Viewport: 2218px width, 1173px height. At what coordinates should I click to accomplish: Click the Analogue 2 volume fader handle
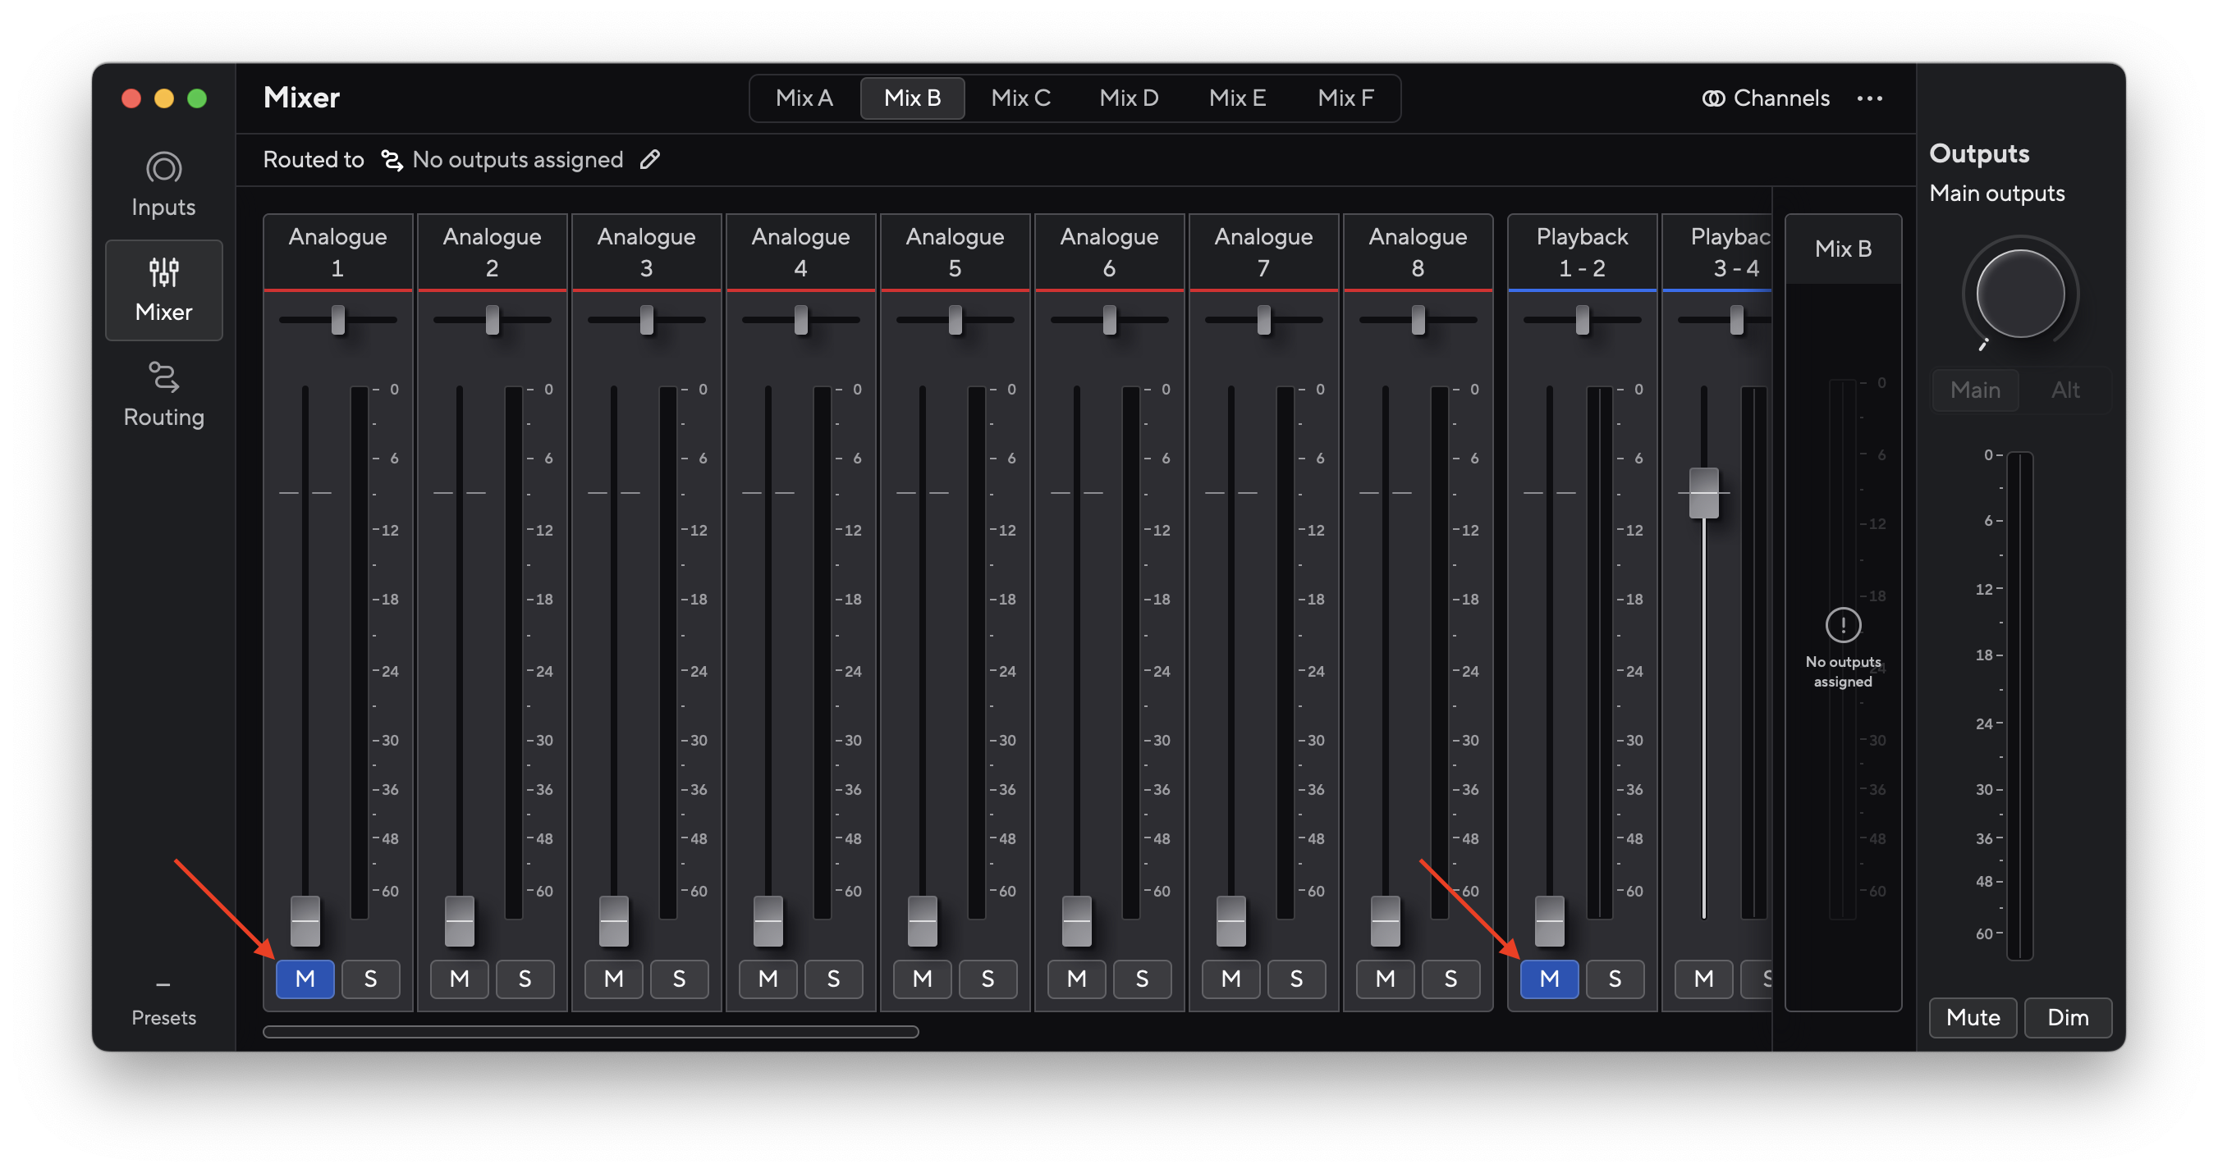point(459,921)
